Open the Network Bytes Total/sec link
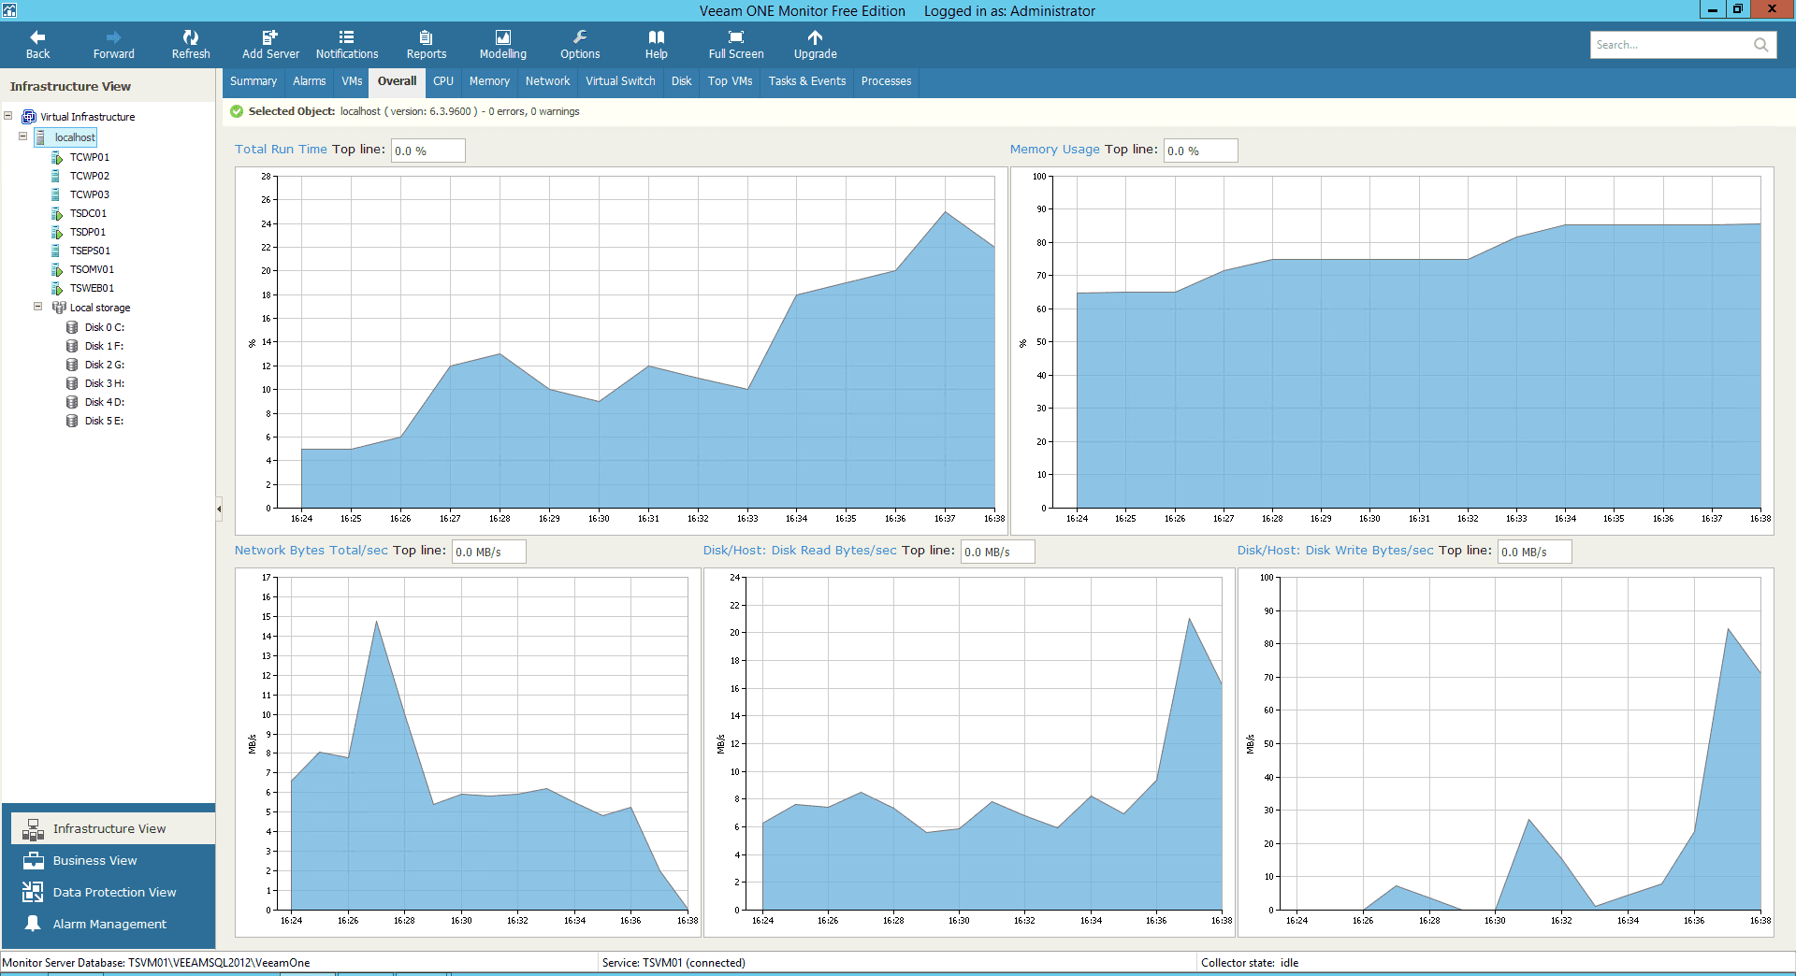Viewport: 1796px width, 976px height. (311, 551)
